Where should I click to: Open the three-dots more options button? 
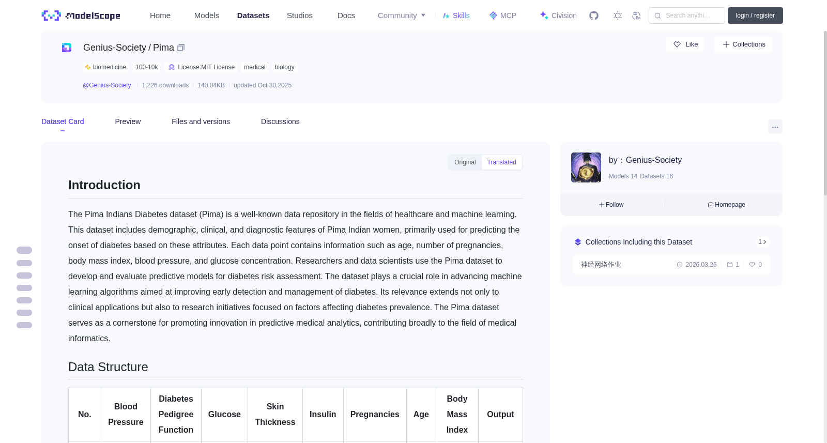[x=775, y=127]
